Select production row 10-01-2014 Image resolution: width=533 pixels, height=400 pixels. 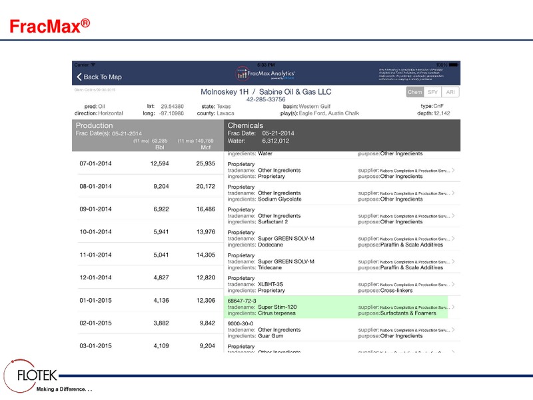[148, 231]
